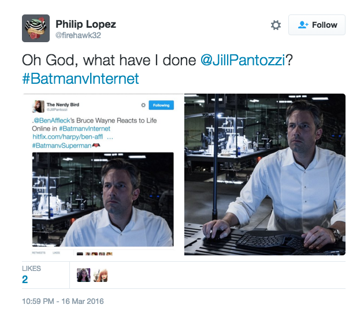Open the photo of man at keyboard
Screen dimensions: 364x312
(x=265, y=174)
